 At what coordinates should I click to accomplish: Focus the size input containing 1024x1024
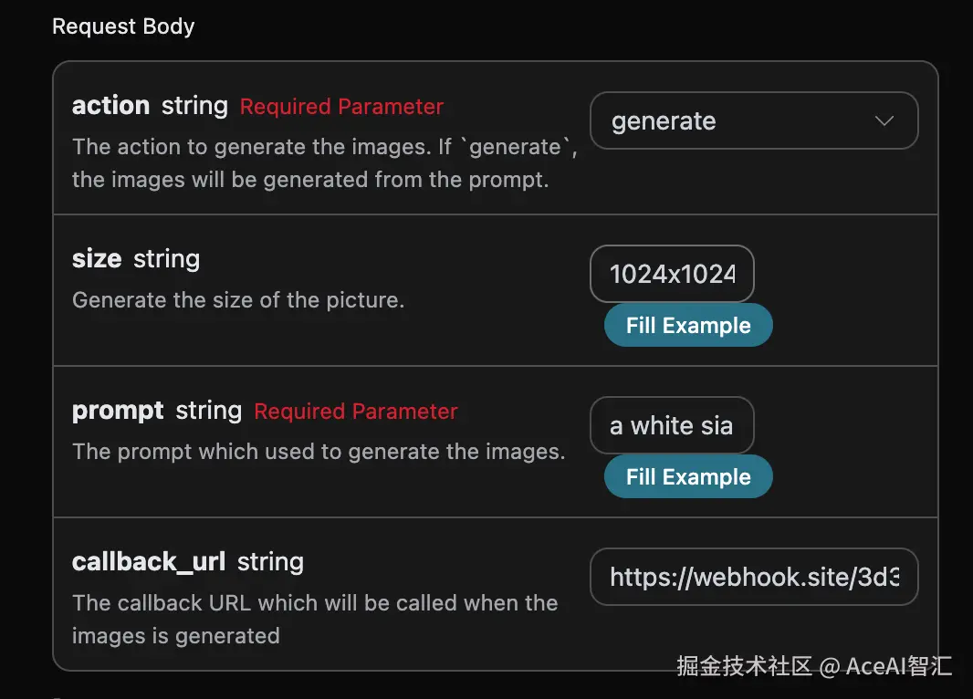(x=672, y=274)
